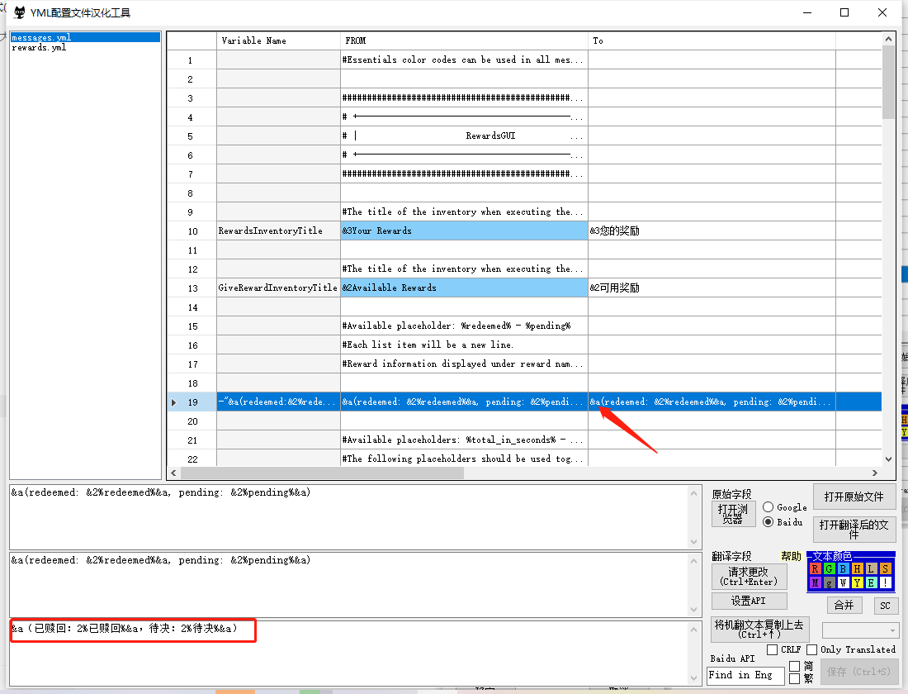Enable the CRLF checkbox

(773, 650)
